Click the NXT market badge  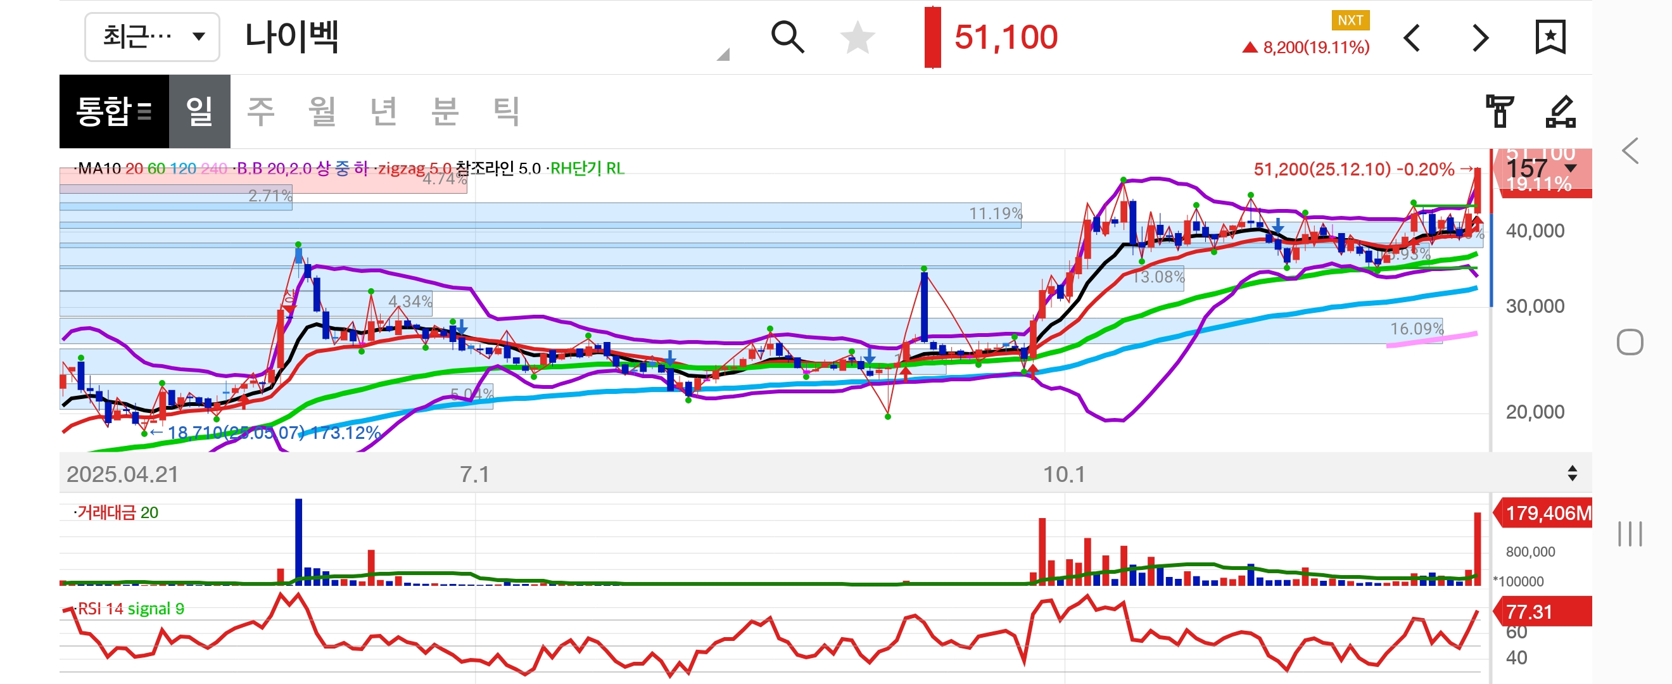pos(1350,20)
